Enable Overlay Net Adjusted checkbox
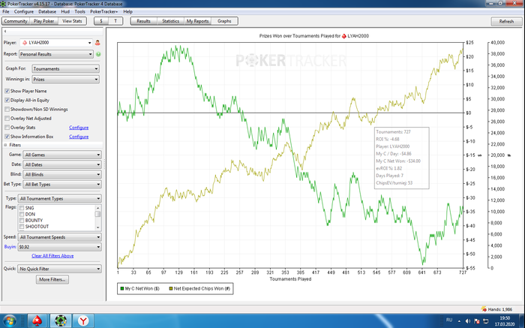The width and height of the screenshot is (525, 328). click(7, 119)
